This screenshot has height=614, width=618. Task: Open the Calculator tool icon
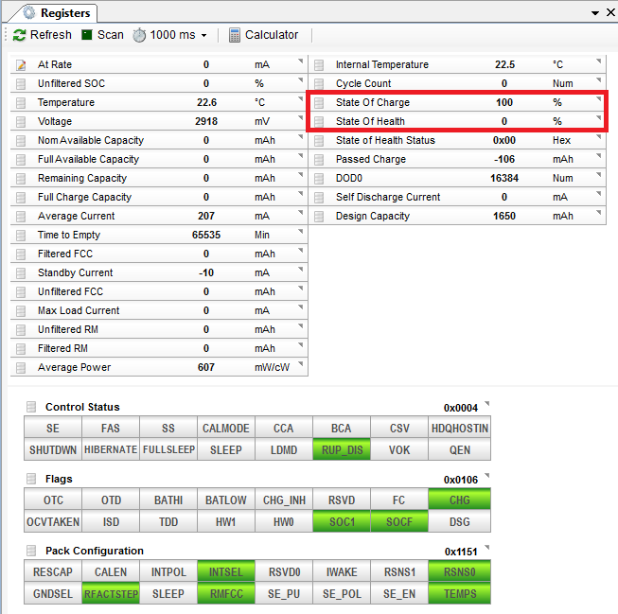click(x=235, y=35)
